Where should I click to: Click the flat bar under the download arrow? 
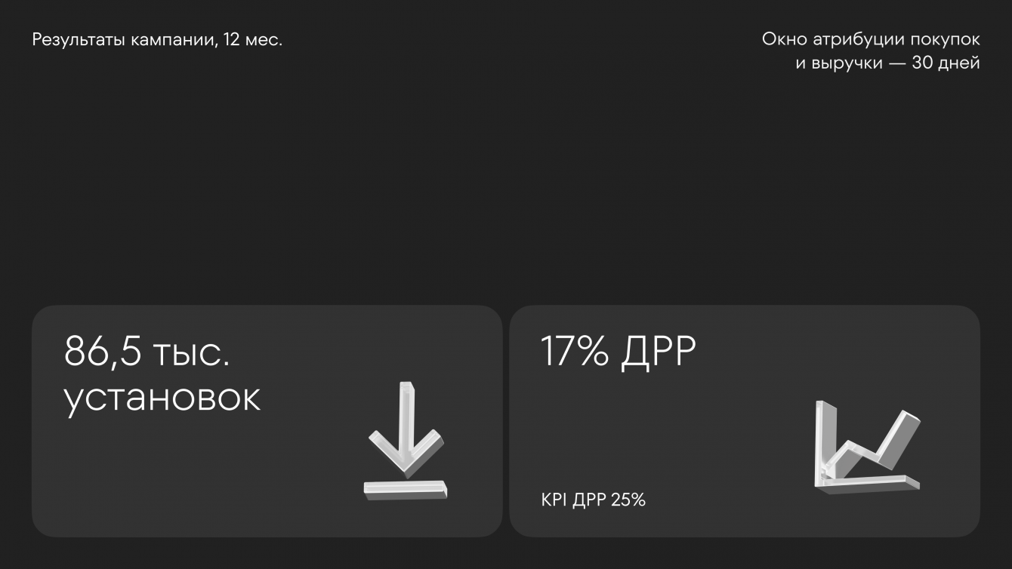406,488
